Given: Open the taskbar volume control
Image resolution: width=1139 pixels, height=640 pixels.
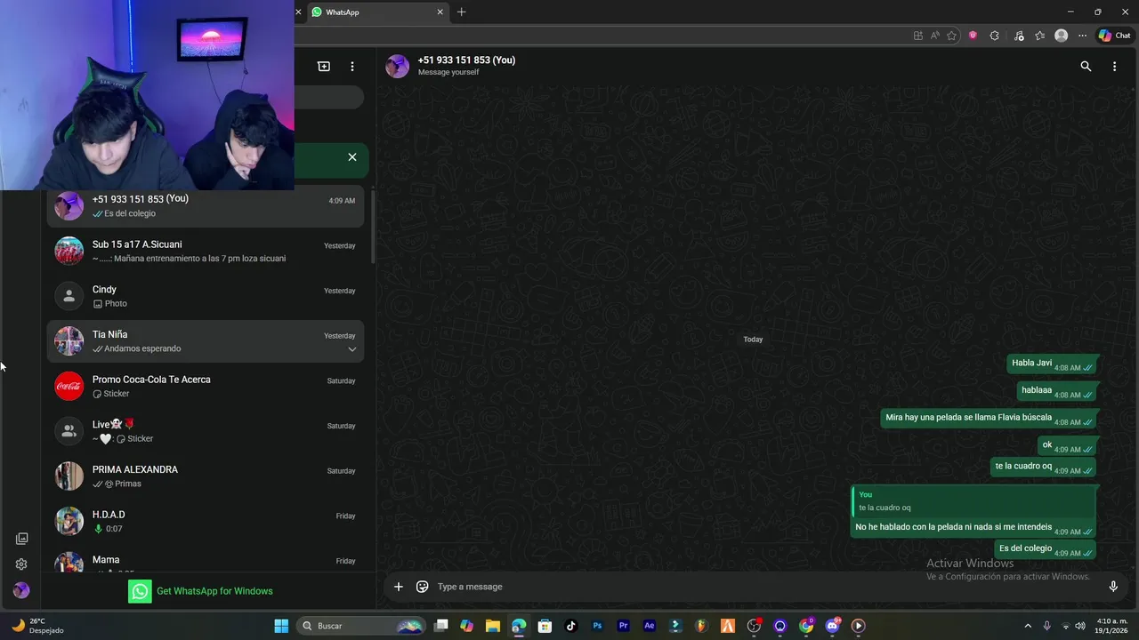Looking at the screenshot, I should 1080,626.
